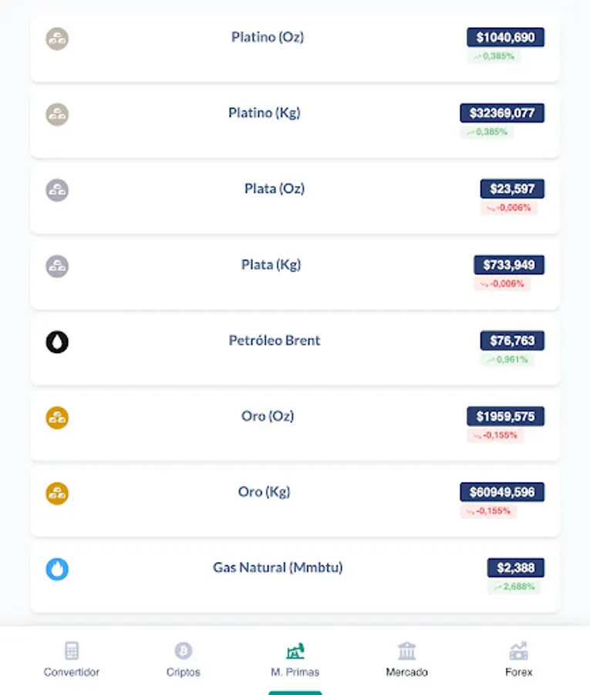Click the Gas Natural blue flame icon
Screen dimensions: 590x695
point(57,569)
